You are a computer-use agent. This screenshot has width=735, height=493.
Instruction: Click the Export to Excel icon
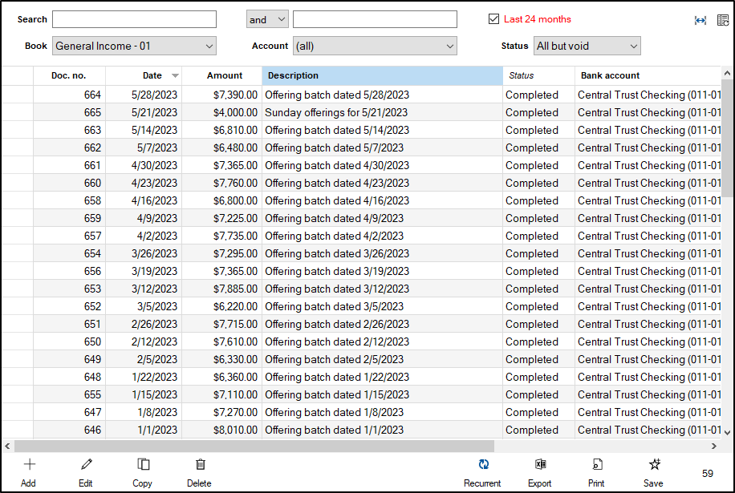[x=540, y=465]
